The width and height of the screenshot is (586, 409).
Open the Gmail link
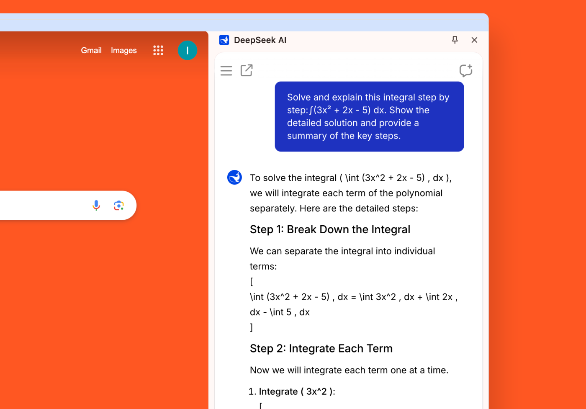pos(91,51)
